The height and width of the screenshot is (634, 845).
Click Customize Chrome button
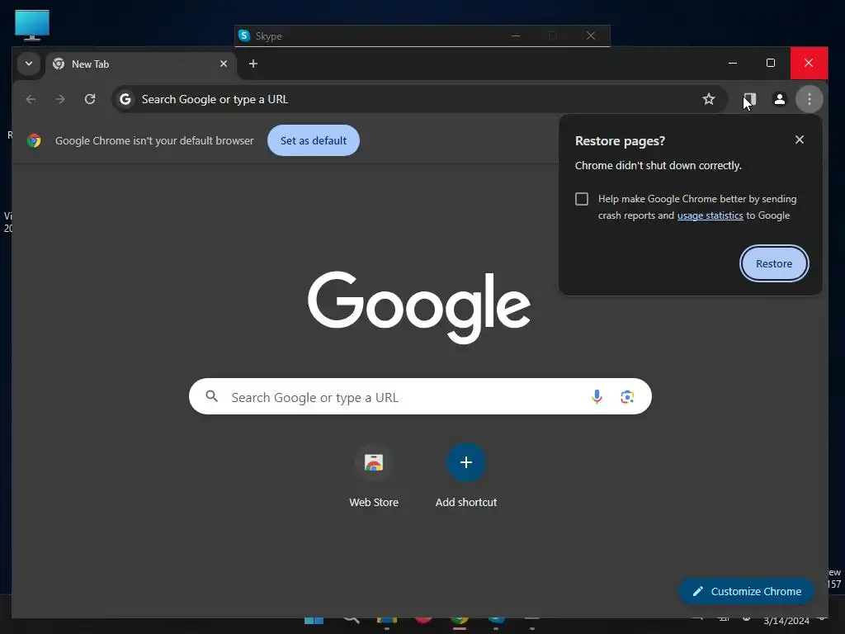coord(746,591)
